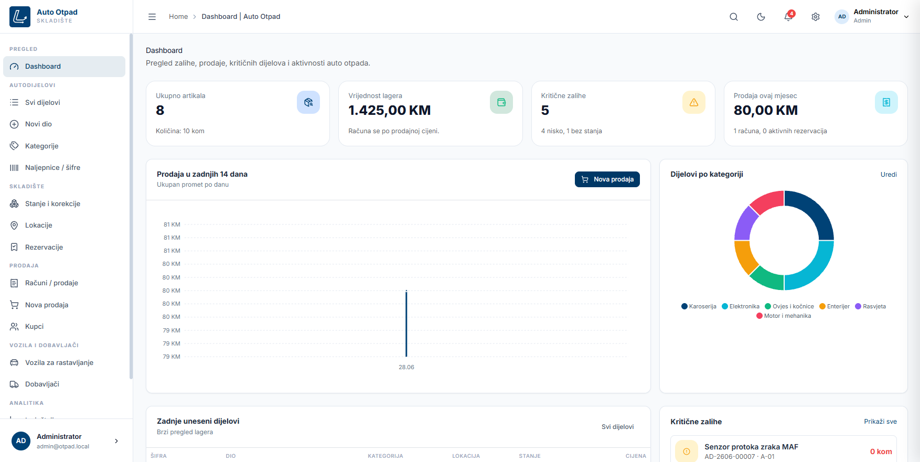Click the Rezervacije bookmark icon
The width and height of the screenshot is (920, 462).
tap(14, 248)
